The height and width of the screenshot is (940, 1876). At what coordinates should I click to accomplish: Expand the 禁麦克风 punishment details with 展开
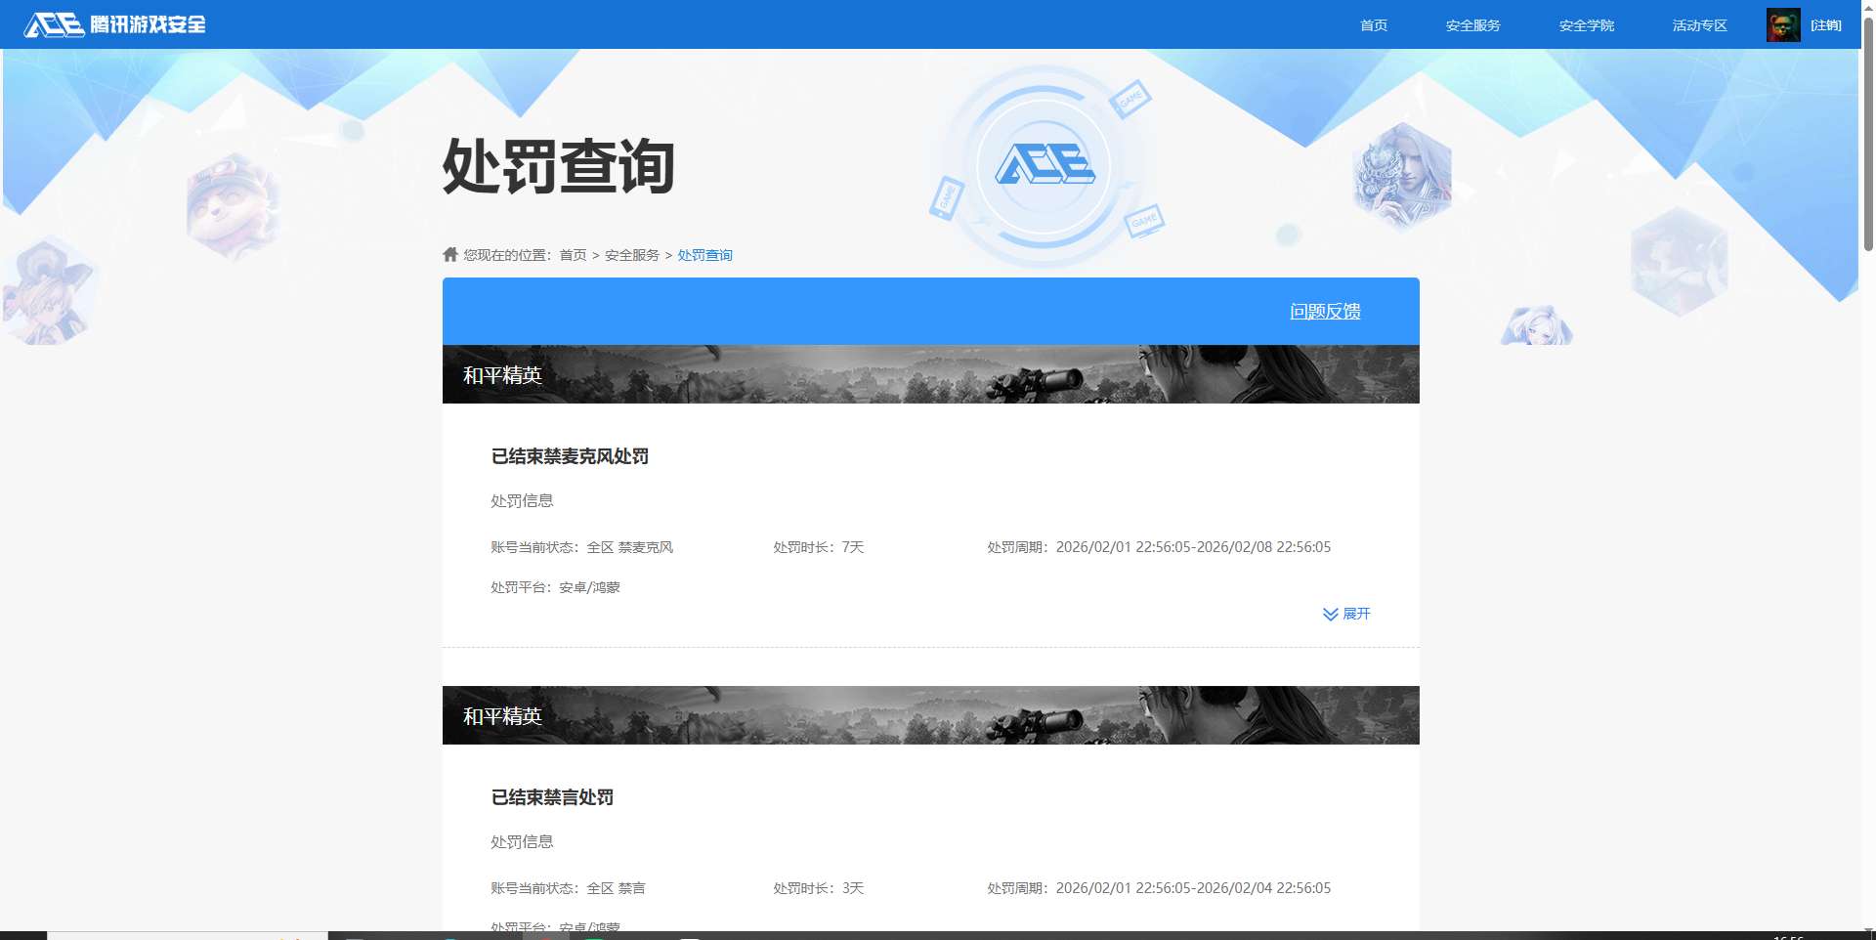[1346, 614]
